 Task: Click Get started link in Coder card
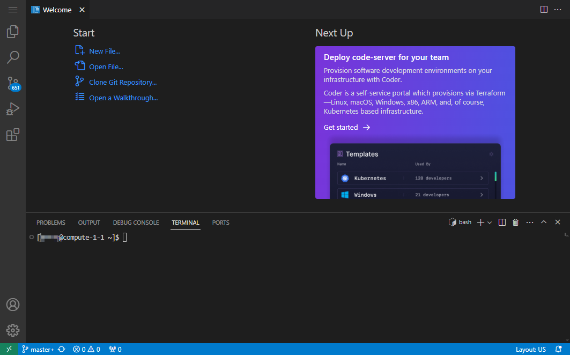pyautogui.click(x=347, y=127)
